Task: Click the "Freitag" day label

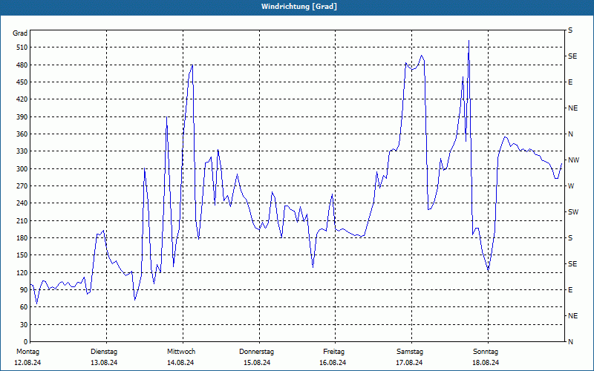Action: pos(333,352)
